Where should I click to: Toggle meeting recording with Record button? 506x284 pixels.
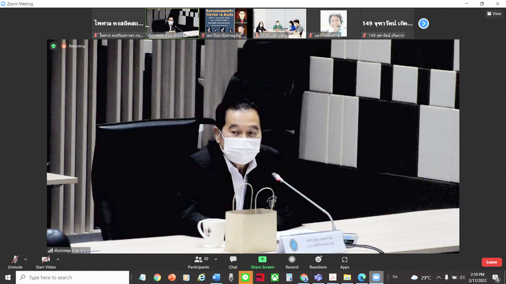292,262
